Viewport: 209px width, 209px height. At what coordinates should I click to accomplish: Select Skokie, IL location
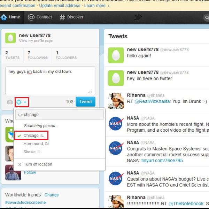pos(32,152)
